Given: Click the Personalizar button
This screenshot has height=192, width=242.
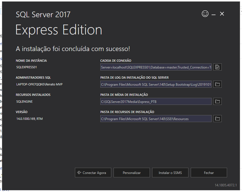Looking at the screenshot, I should click(x=132, y=173).
